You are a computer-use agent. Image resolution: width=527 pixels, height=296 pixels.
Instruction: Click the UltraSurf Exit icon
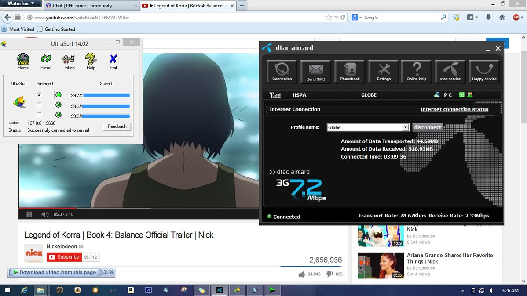coord(113,61)
